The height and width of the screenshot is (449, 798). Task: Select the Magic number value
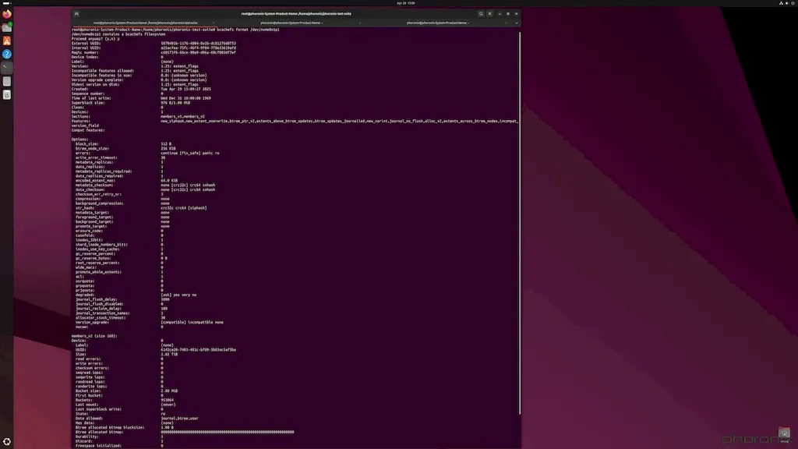[198, 52]
